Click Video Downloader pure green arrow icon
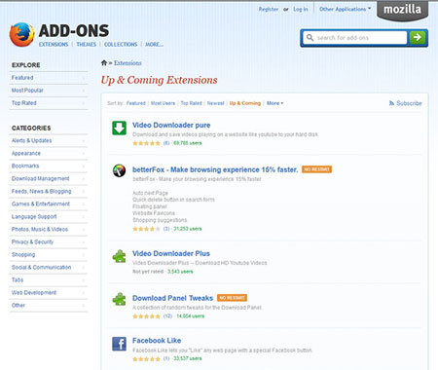Image resolution: width=438 pixels, height=370 pixels. coord(119,128)
